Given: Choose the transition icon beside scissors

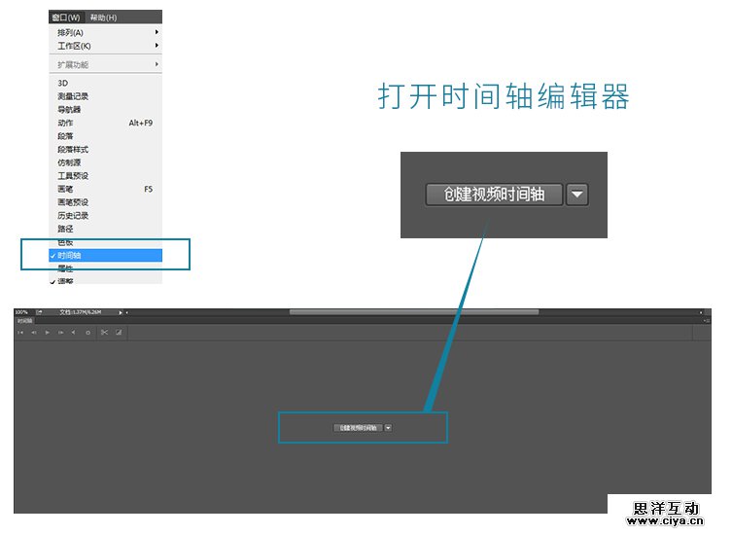Looking at the screenshot, I should 119,333.
